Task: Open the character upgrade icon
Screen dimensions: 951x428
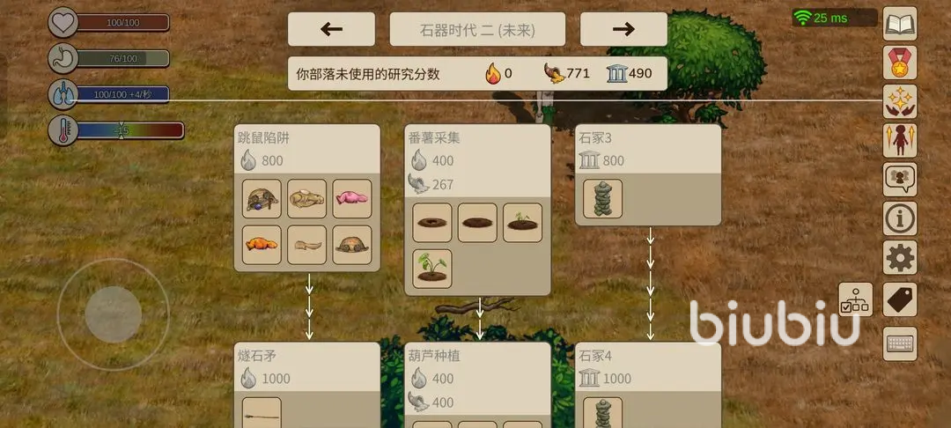Action: [899, 140]
